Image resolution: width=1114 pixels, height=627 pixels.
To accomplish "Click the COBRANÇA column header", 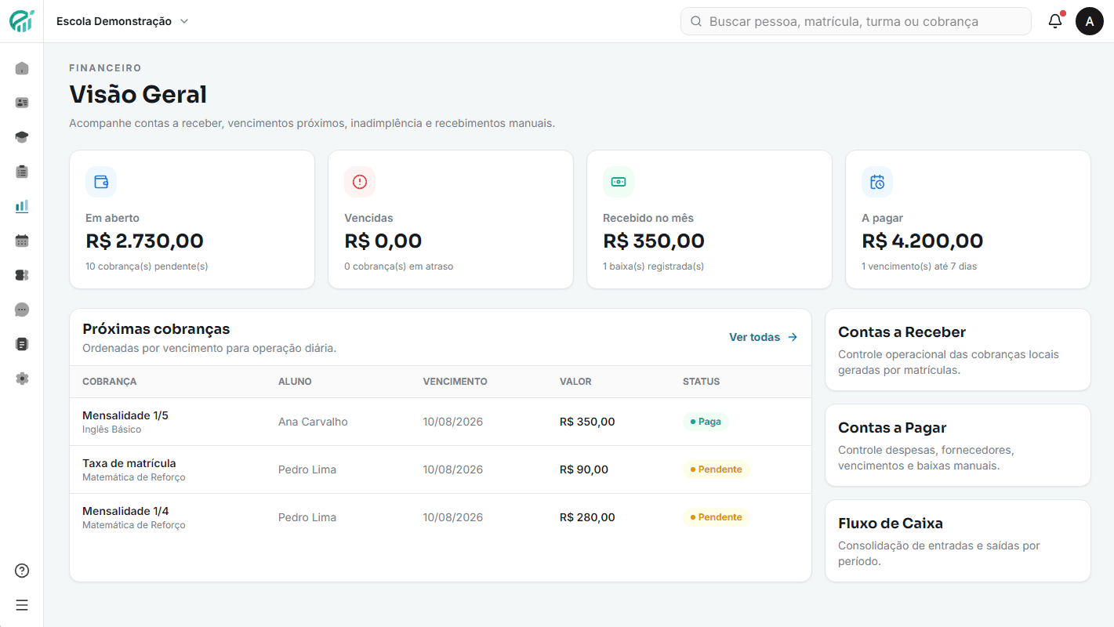I will 110,382.
